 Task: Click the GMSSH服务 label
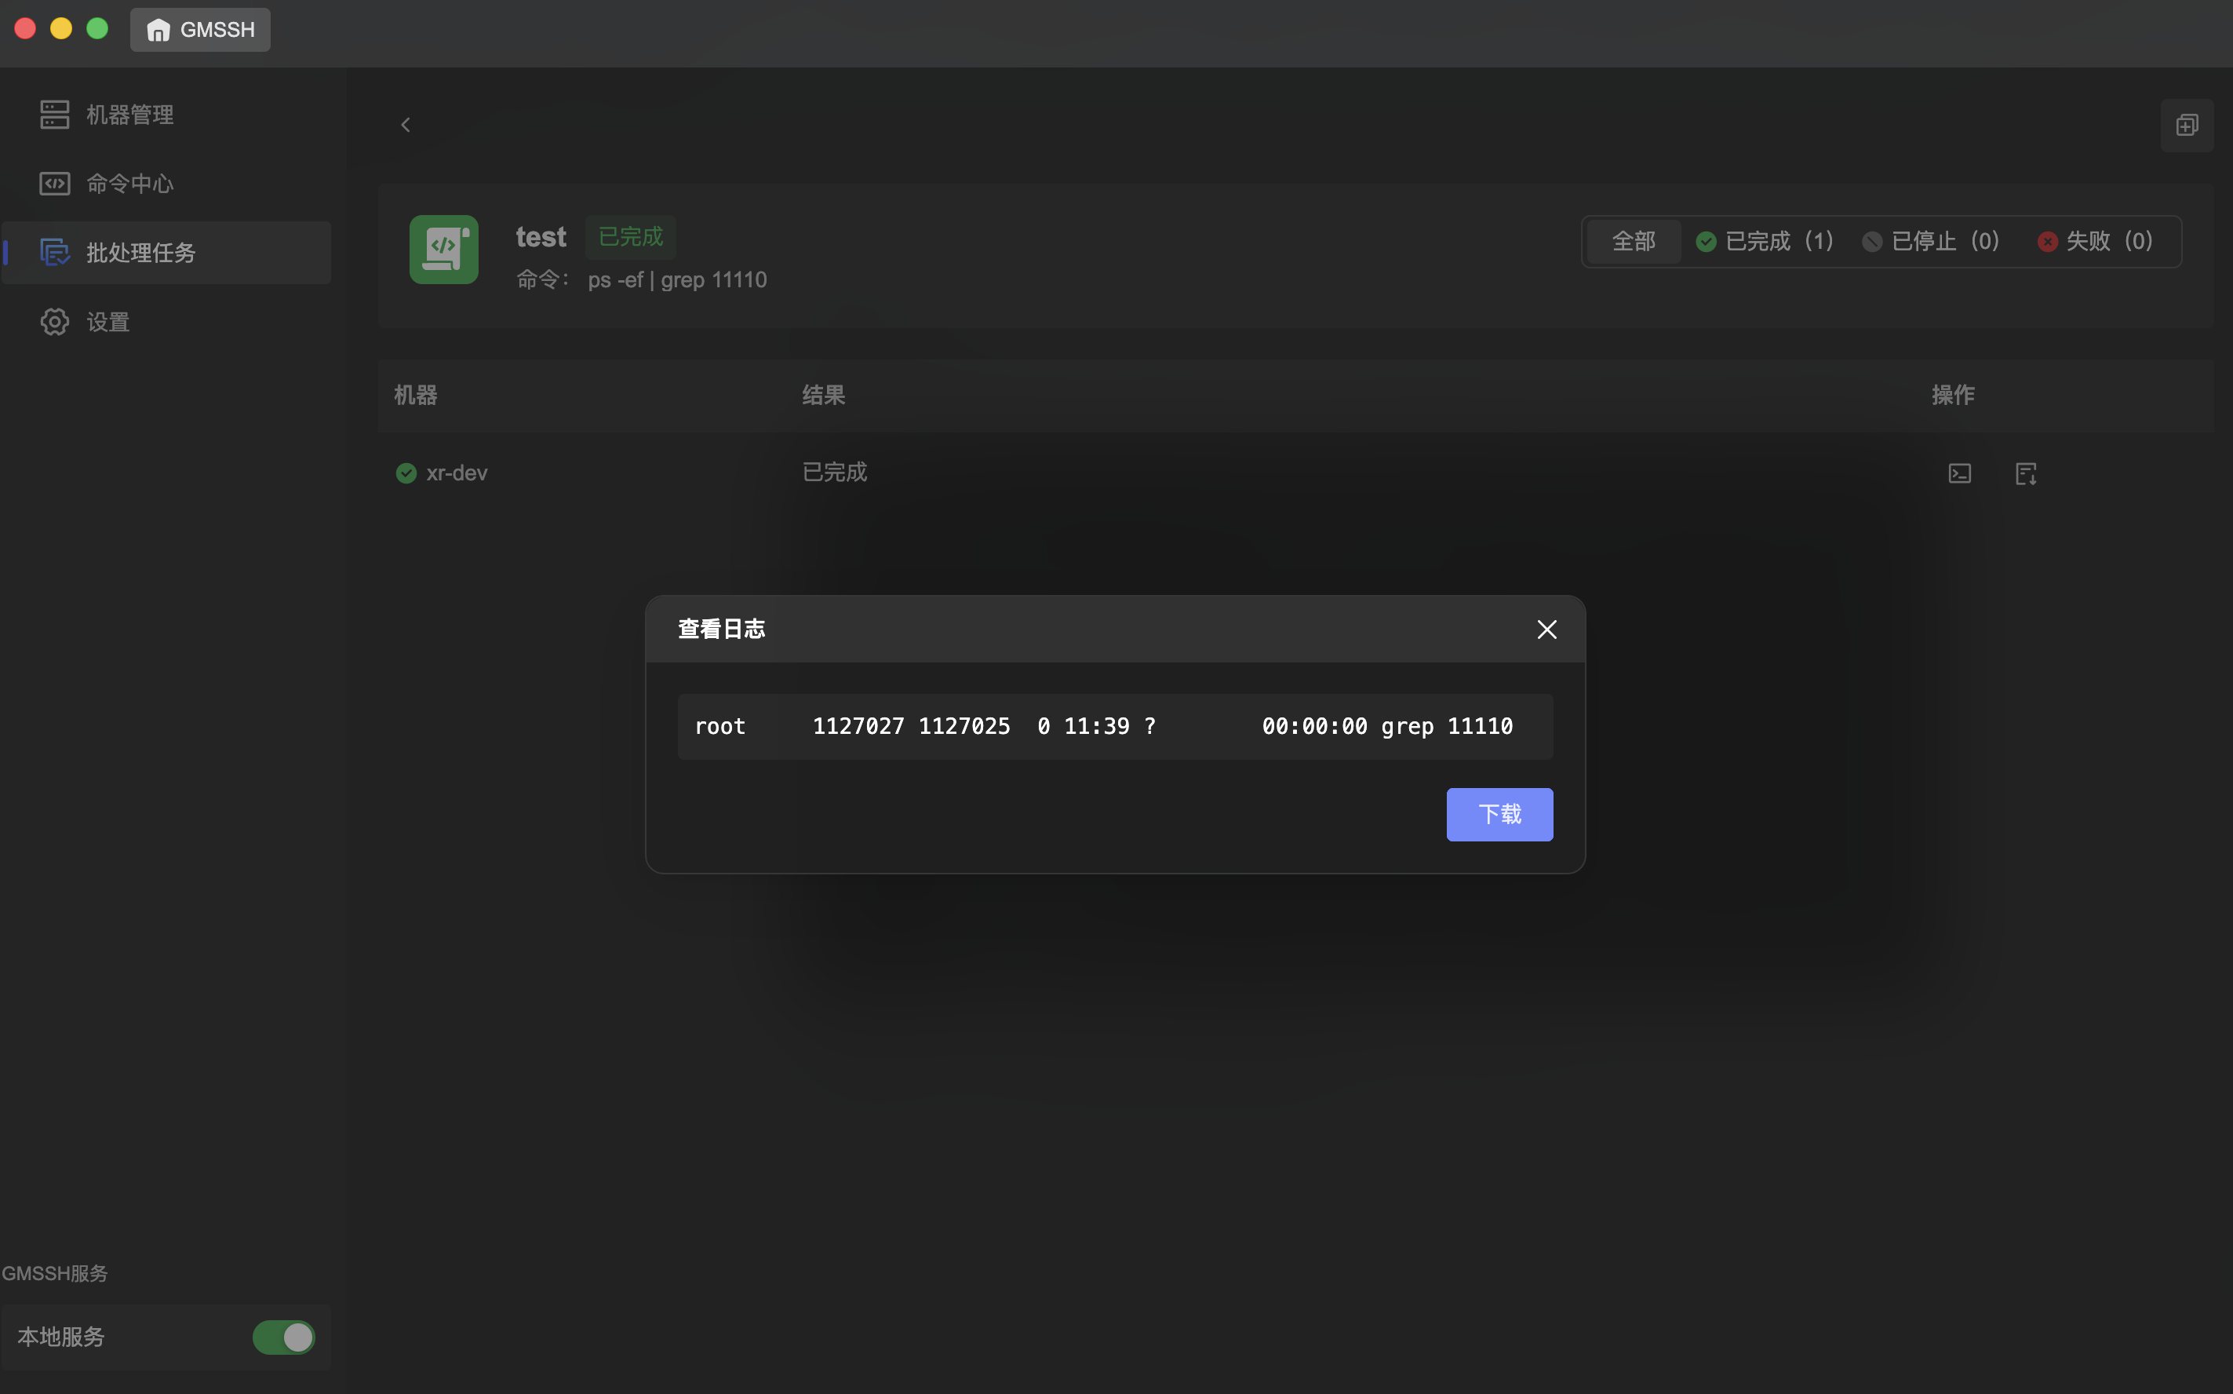click(54, 1273)
